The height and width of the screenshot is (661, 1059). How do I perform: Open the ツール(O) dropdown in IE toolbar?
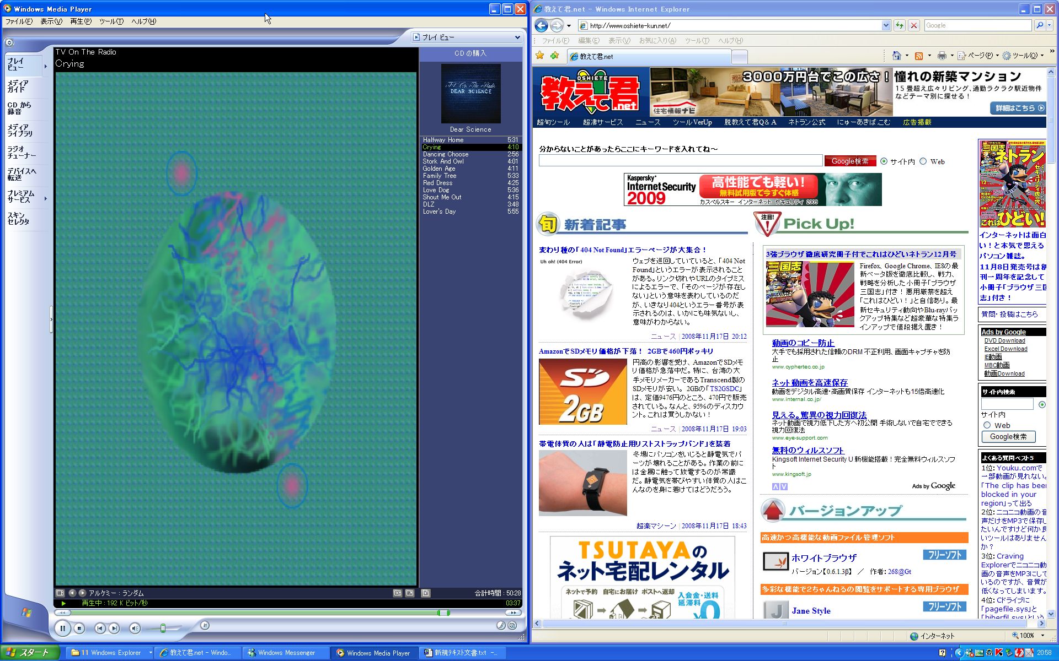pyautogui.click(x=1024, y=56)
